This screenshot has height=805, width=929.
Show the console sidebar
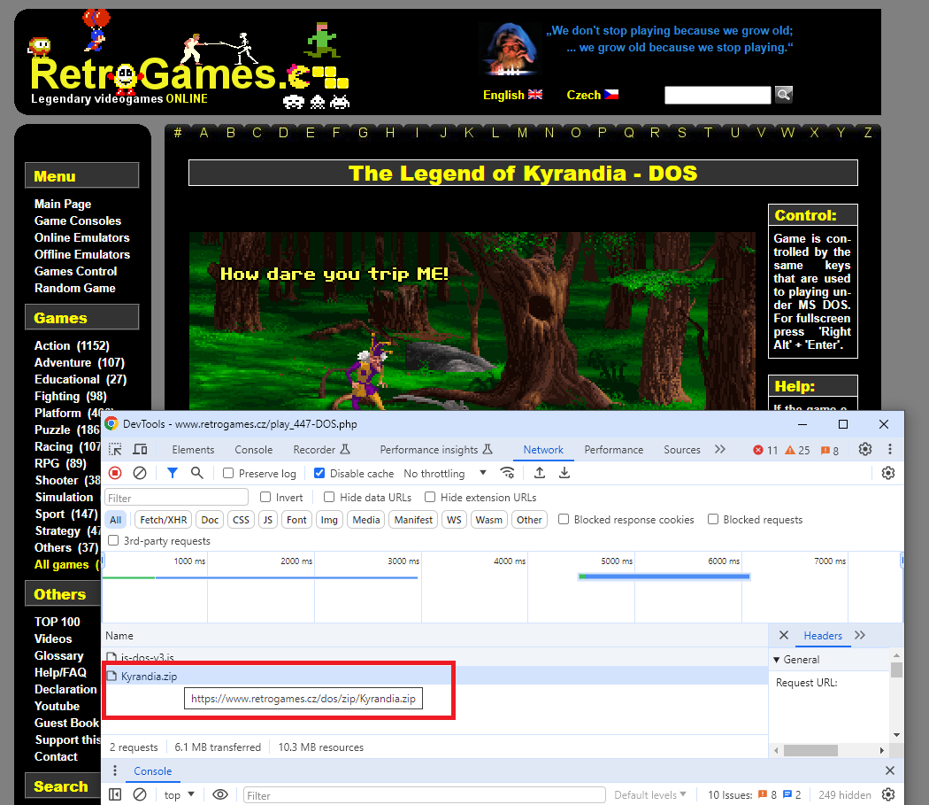pos(115,794)
